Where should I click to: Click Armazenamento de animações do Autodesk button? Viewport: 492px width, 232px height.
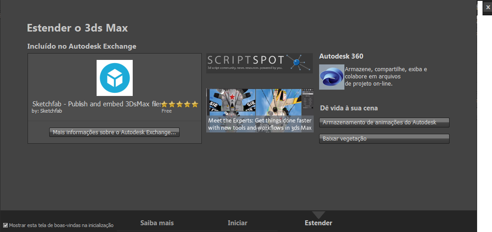coord(385,123)
